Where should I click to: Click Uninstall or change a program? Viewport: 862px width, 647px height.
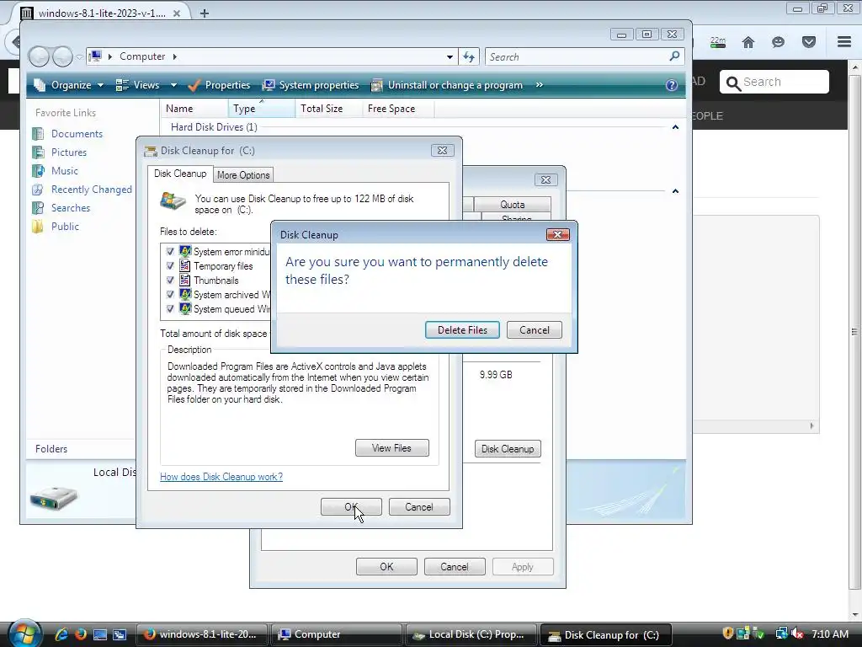(446, 85)
